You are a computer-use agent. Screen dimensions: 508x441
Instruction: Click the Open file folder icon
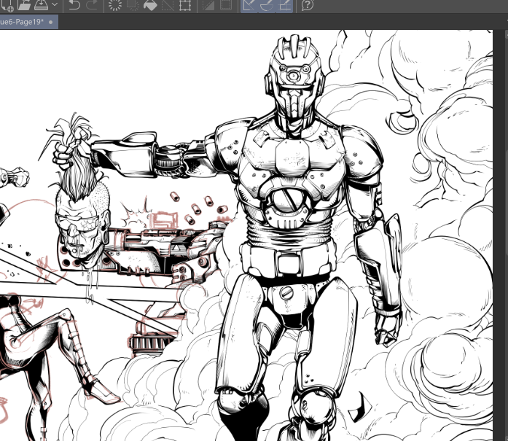24,4
